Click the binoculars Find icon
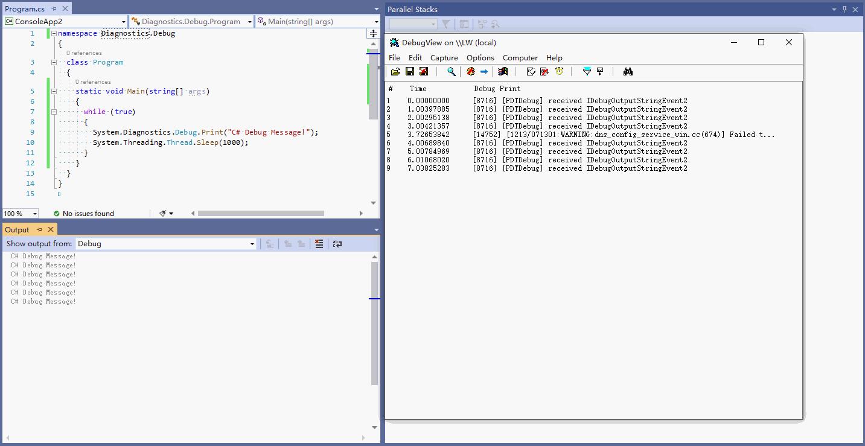The width and height of the screenshot is (865, 446). click(x=628, y=71)
